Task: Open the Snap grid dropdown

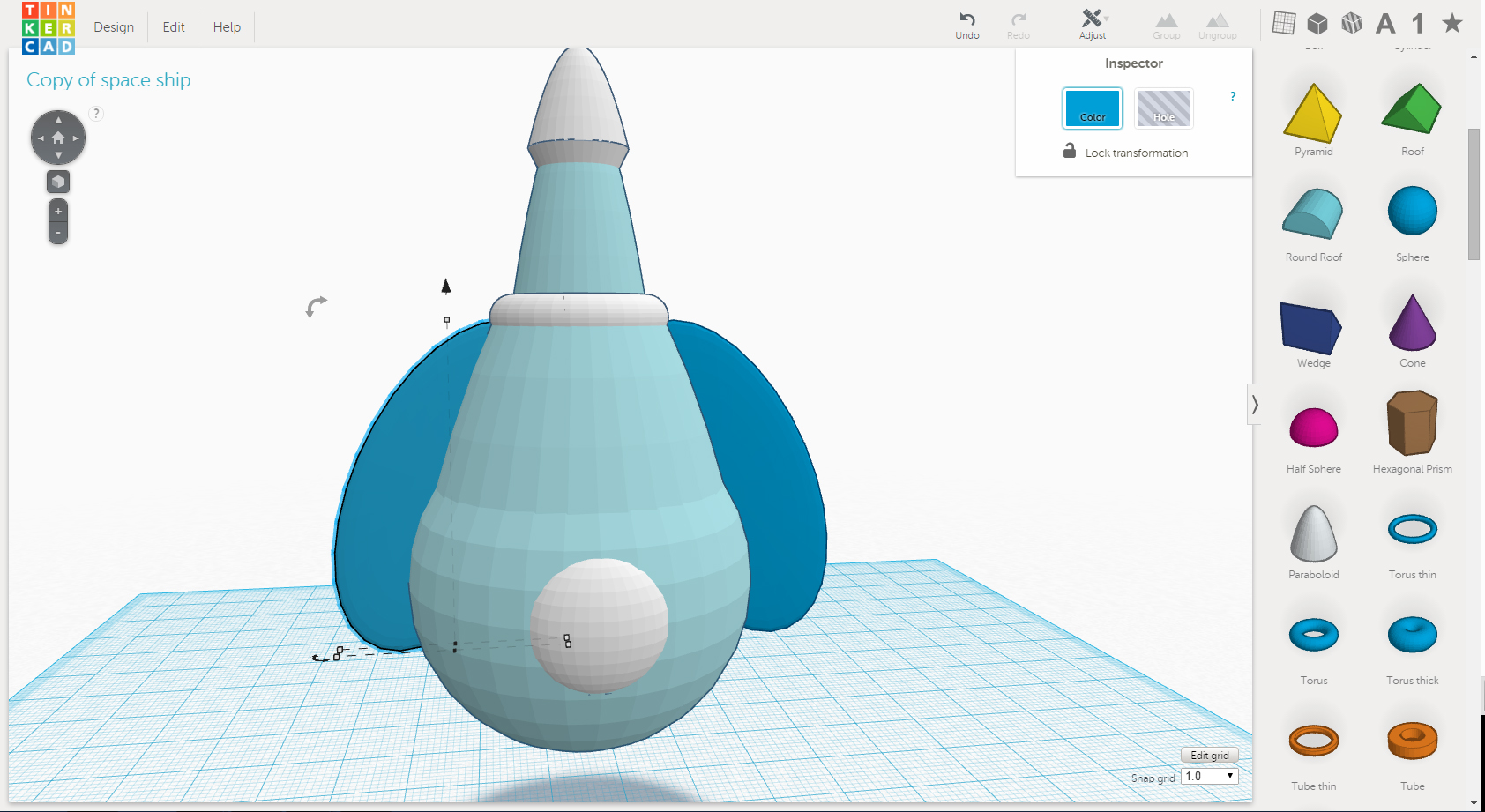Action: tap(1209, 777)
